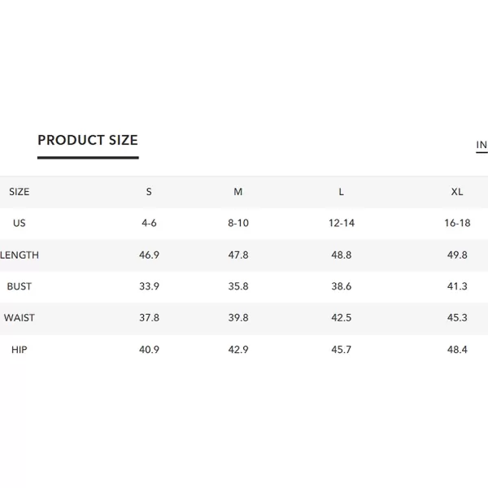The width and height of the screenshot is (488, 488).
Task: Click US size 12-14 cell
Action: [x=342, y=223]
